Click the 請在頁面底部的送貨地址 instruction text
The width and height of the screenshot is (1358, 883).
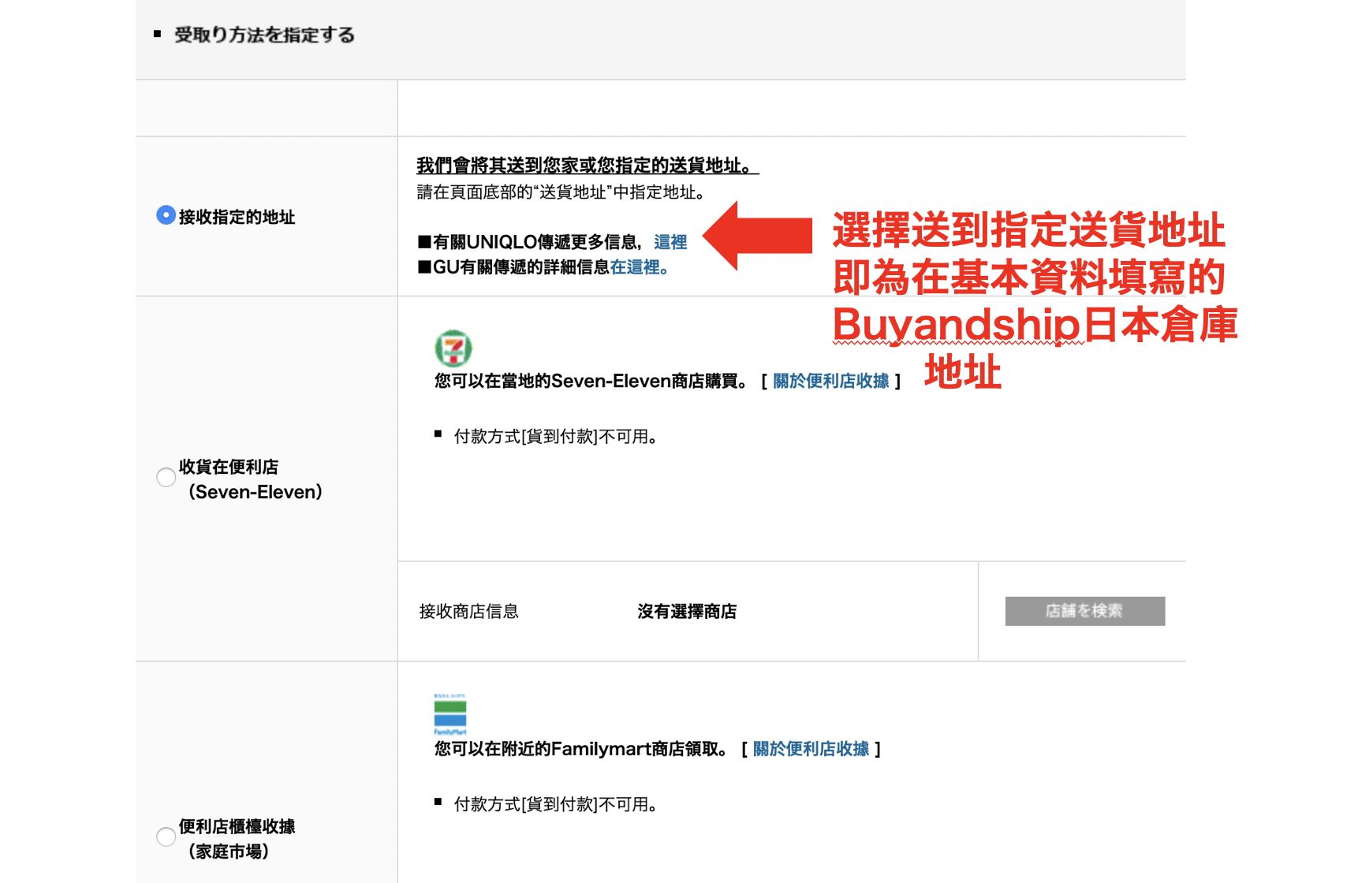pos(560,192)
